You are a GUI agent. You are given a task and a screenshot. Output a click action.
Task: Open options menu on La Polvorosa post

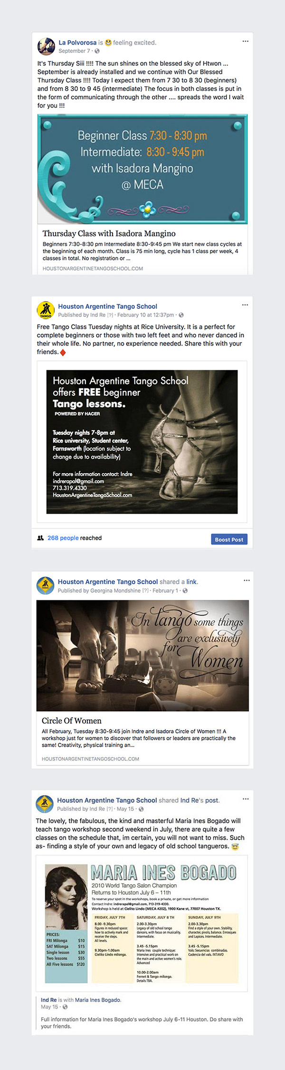pyautogui.click(x=245, y=41)
